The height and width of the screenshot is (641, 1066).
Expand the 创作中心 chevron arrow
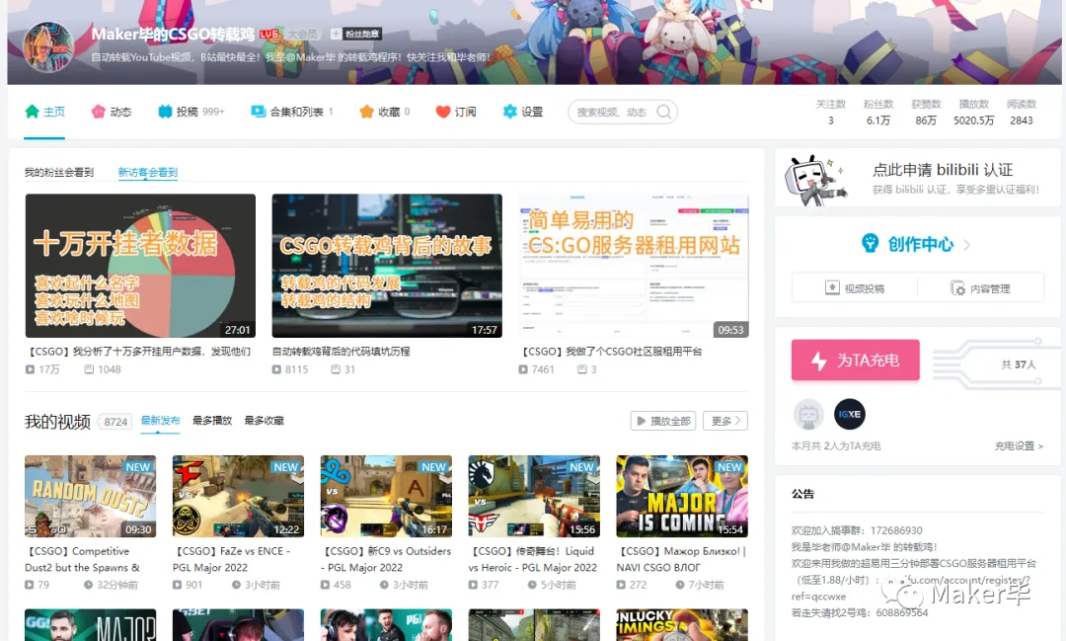pyautogui.click(x=966, y=244)
